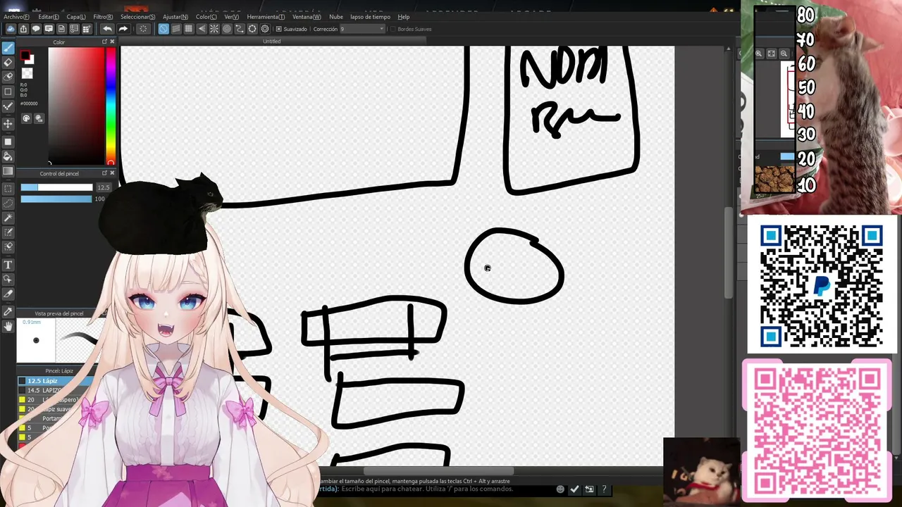Open the lapso de tiempo menu
Image resolution: width=902 pixels, height=507 pixels.
click(370, 17)
